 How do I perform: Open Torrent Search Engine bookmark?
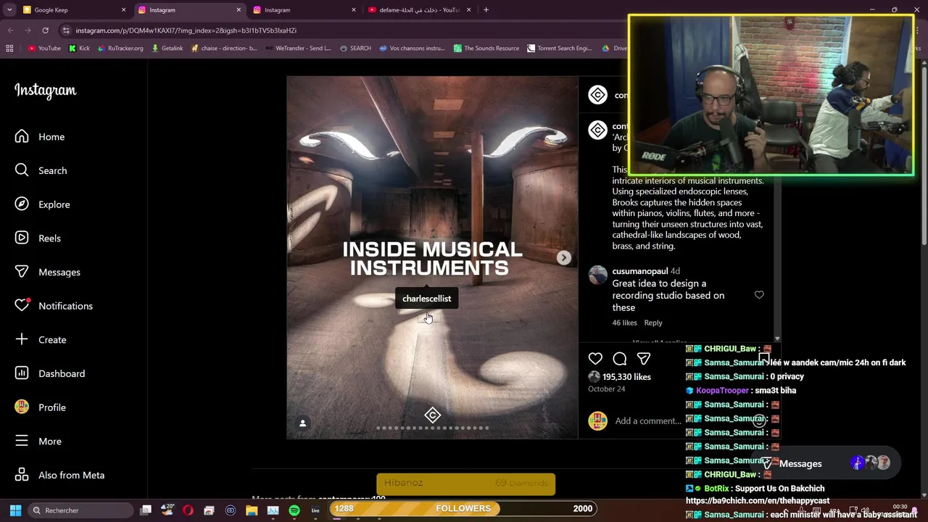pyautogui.click(x=559, y=49)
